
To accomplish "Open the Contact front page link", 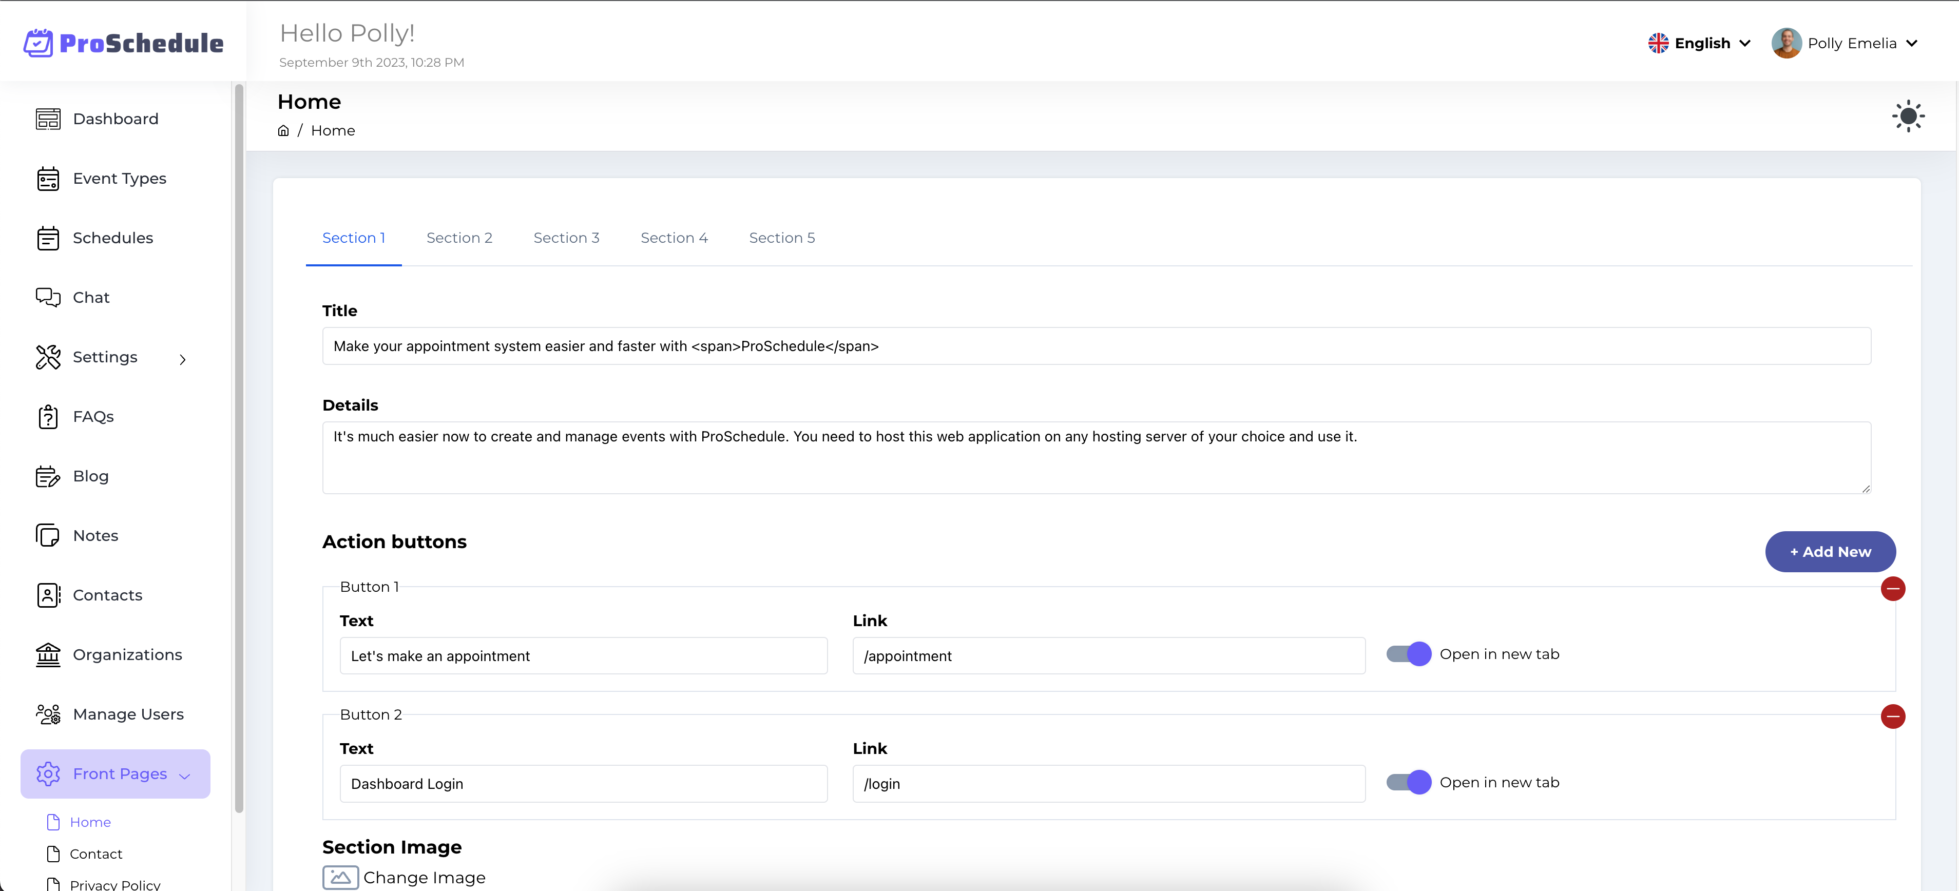I will (x=96, y=854).
